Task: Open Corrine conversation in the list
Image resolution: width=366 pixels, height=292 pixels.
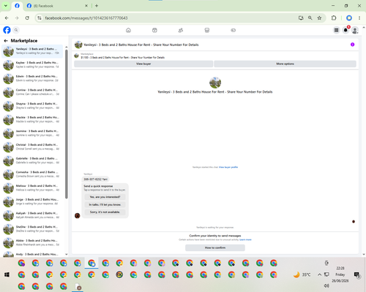Action: (x=32, y=92)
